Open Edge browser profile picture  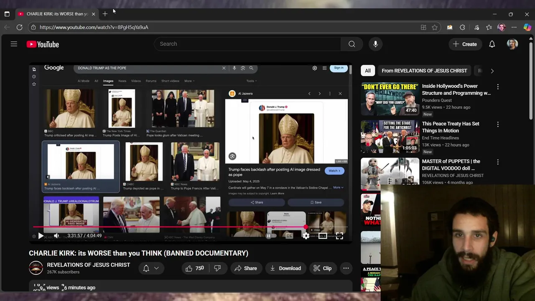502,27
